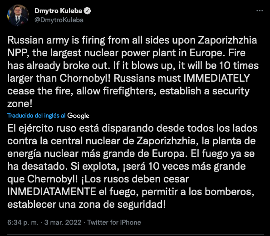Click 'NPP,' at the second line's start

click(19, 53)
